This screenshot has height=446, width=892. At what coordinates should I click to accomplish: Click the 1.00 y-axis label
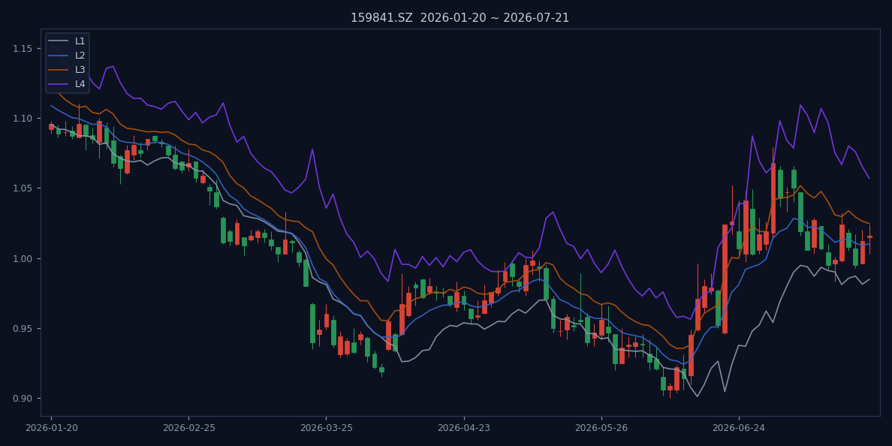coord(23,258)
